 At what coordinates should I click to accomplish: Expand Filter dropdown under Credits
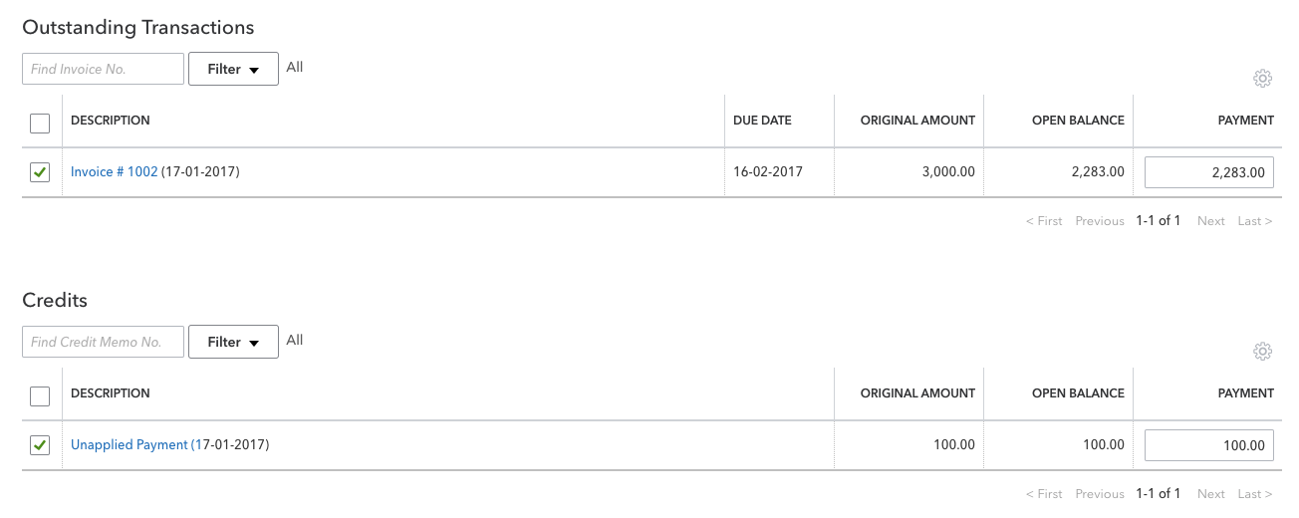pos(233,342)
